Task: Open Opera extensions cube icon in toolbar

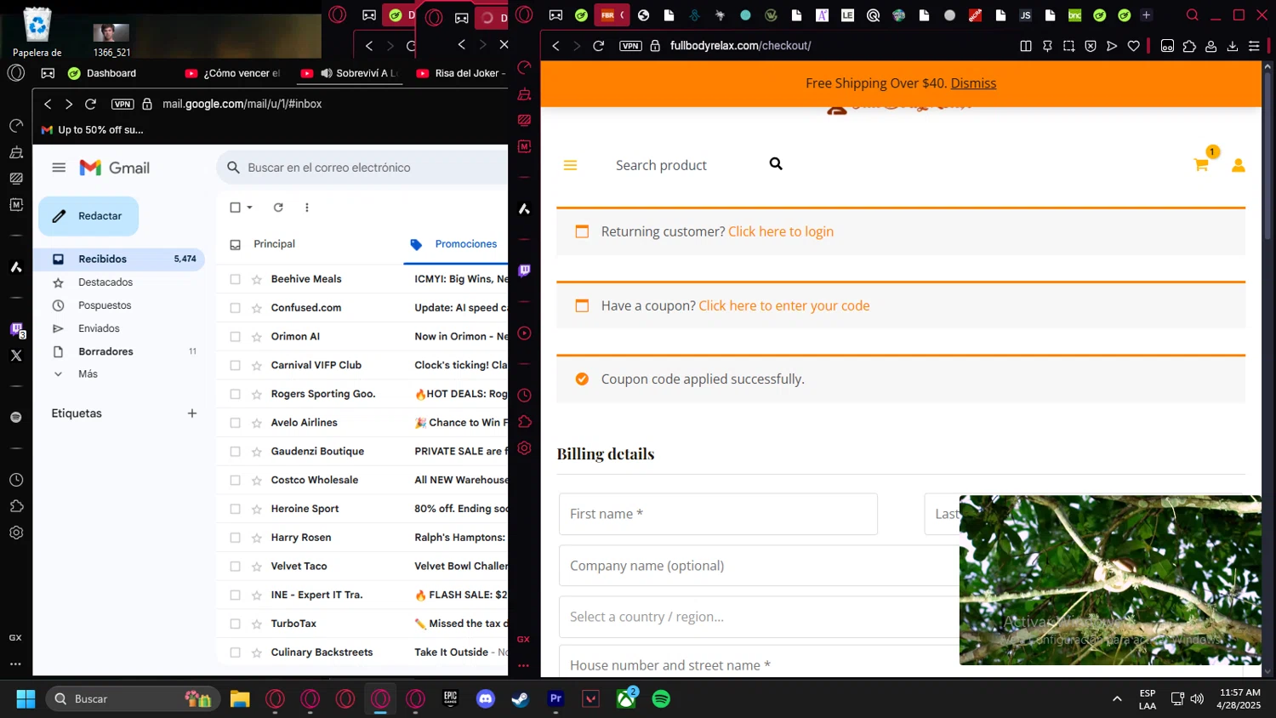Action: (1189, 46)
